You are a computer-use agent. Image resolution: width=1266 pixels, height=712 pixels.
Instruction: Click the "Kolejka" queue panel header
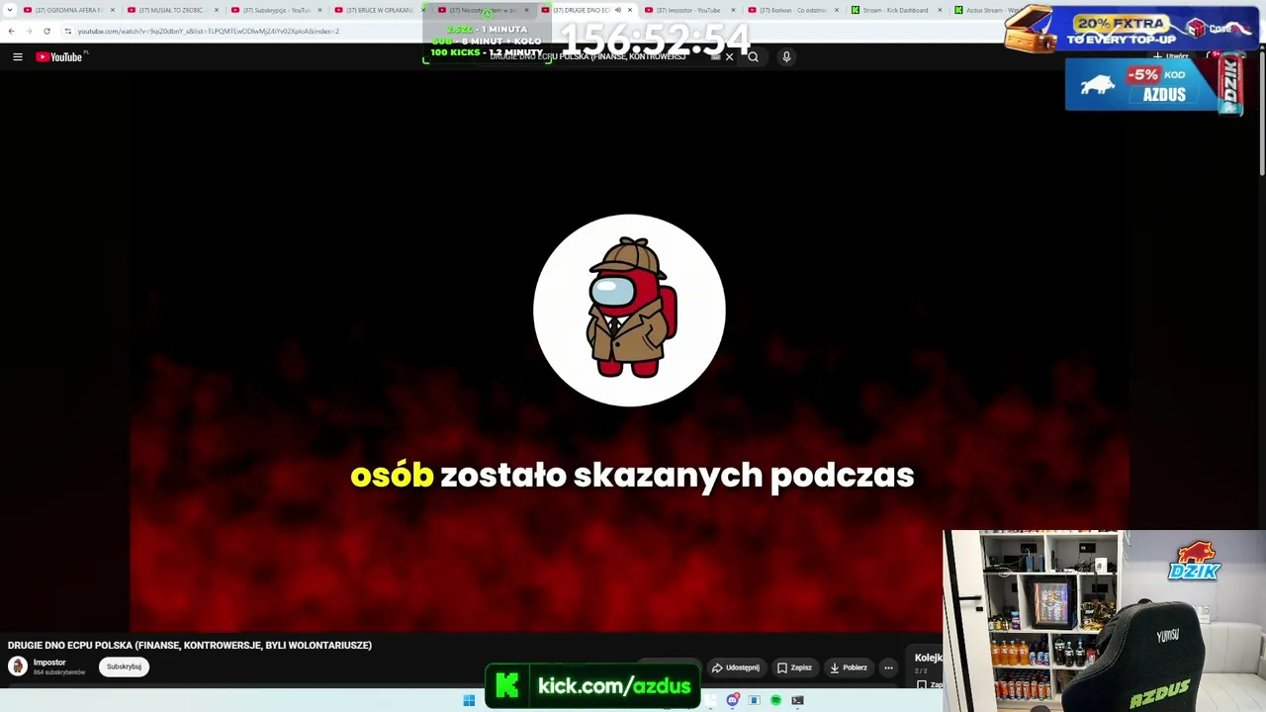pyautogui.click(x=928, y=658)
